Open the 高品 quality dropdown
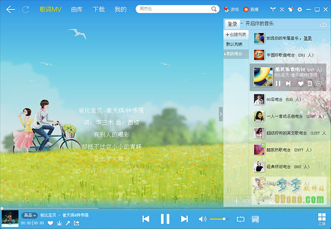The image size is (331, 229). [x=30, y=215]
